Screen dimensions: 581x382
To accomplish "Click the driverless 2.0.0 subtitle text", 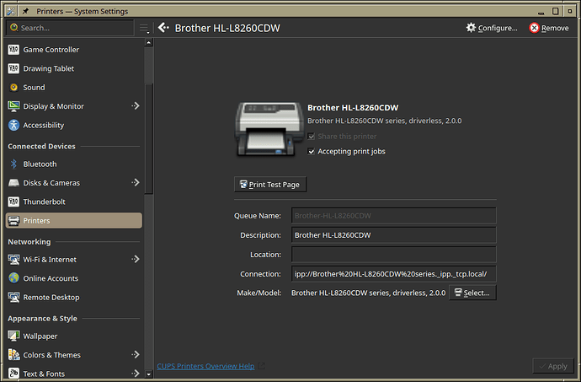I will point(385,121).
